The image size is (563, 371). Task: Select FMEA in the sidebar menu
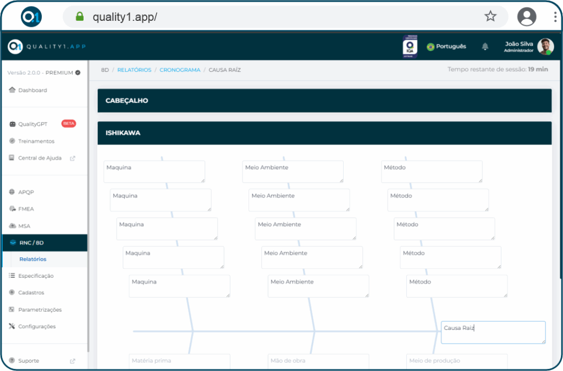pyautogui.click(x=26, y=209)
